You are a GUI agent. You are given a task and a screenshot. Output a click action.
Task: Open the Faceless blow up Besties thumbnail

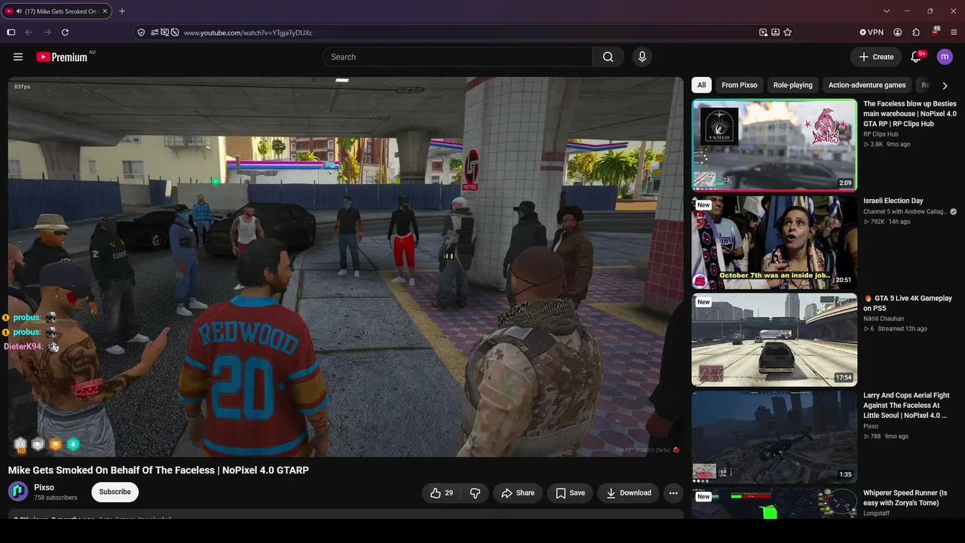[x=774, y=145]
